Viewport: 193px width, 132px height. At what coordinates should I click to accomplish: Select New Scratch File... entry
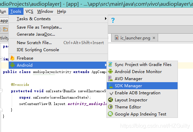click(58, 43)
